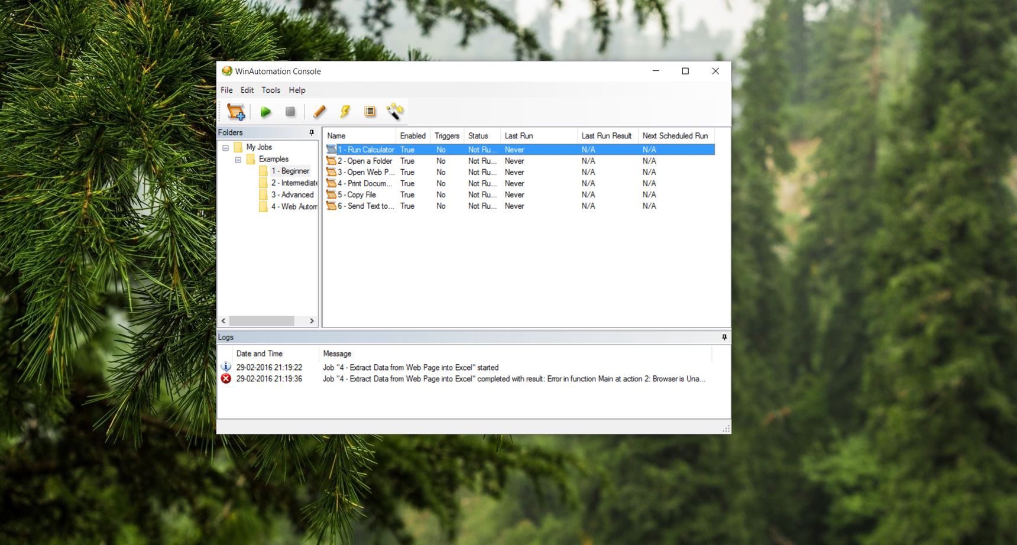Sort by the Last Run column header
The height and width of the screenshot is (545, 1017).
[x=538, y=135]
